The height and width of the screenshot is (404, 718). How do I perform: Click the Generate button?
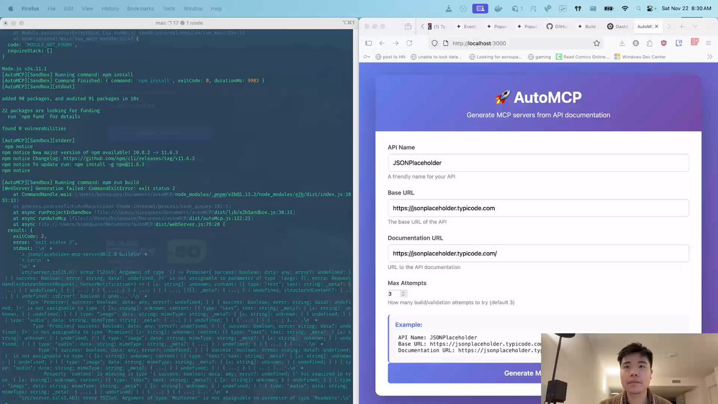pyautogui.click(x=538, y=373)
